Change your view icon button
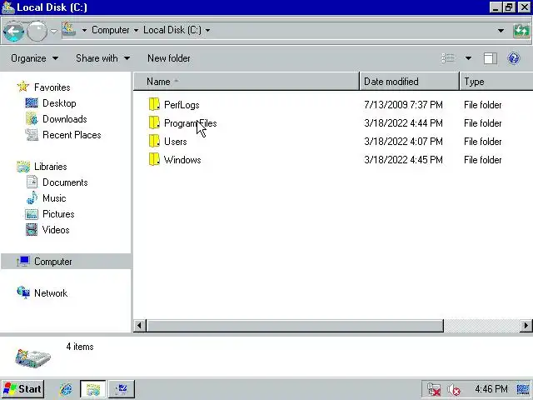The image size is (533, 400). (x=448, y=58)
